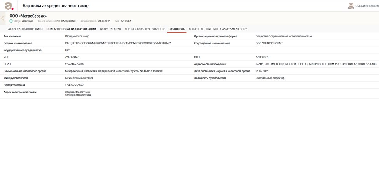The height and width of the screenshot is (183, 379).
Task: Click value 'Юридическое лицо'
Action: [77, 37]
